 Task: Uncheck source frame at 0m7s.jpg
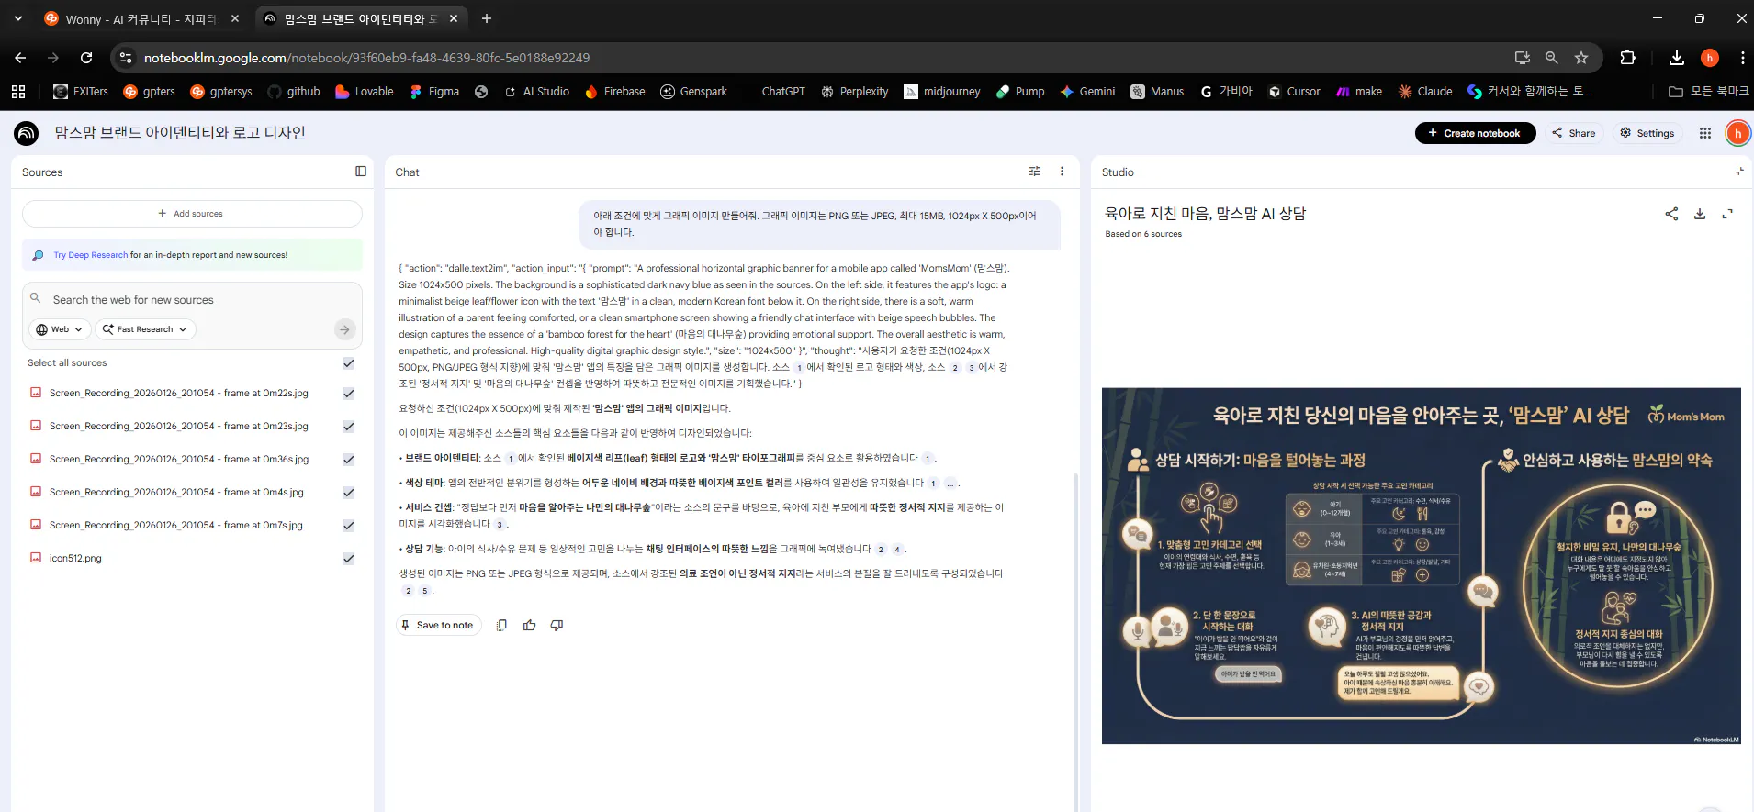click(349, 526)
